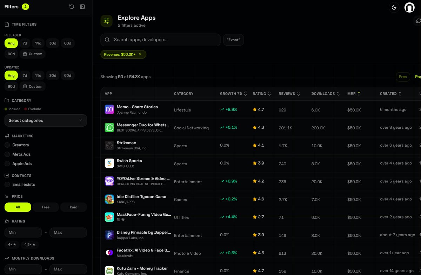This screenshot has height=275, width=421.
Task: Toggle dark mode moon icon
Action: pos(394,8)
